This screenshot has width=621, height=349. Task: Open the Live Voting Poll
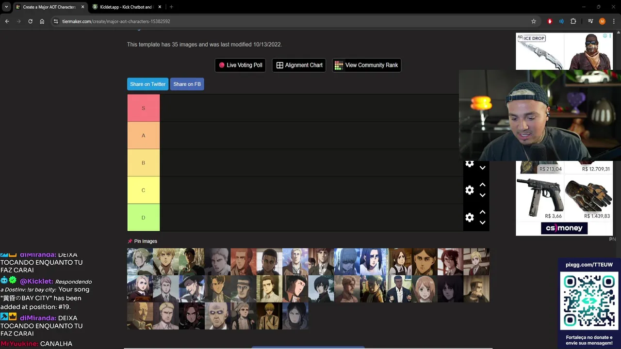[240, 65]
